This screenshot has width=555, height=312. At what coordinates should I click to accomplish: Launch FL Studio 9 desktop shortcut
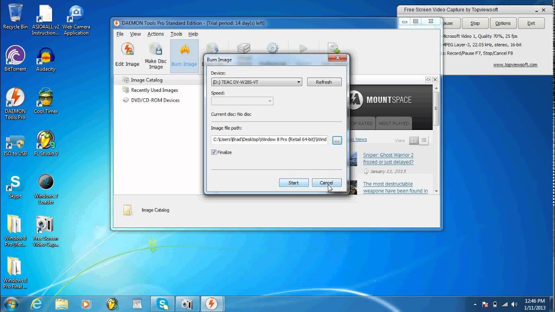point(46,143)
